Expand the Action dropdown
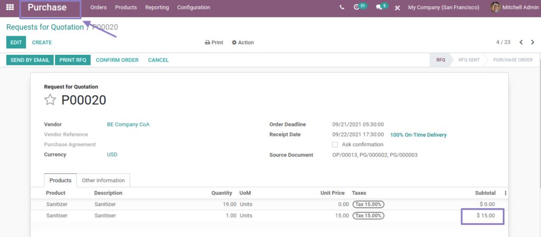This screenshot has height=237, width=541. coord(242,43)
